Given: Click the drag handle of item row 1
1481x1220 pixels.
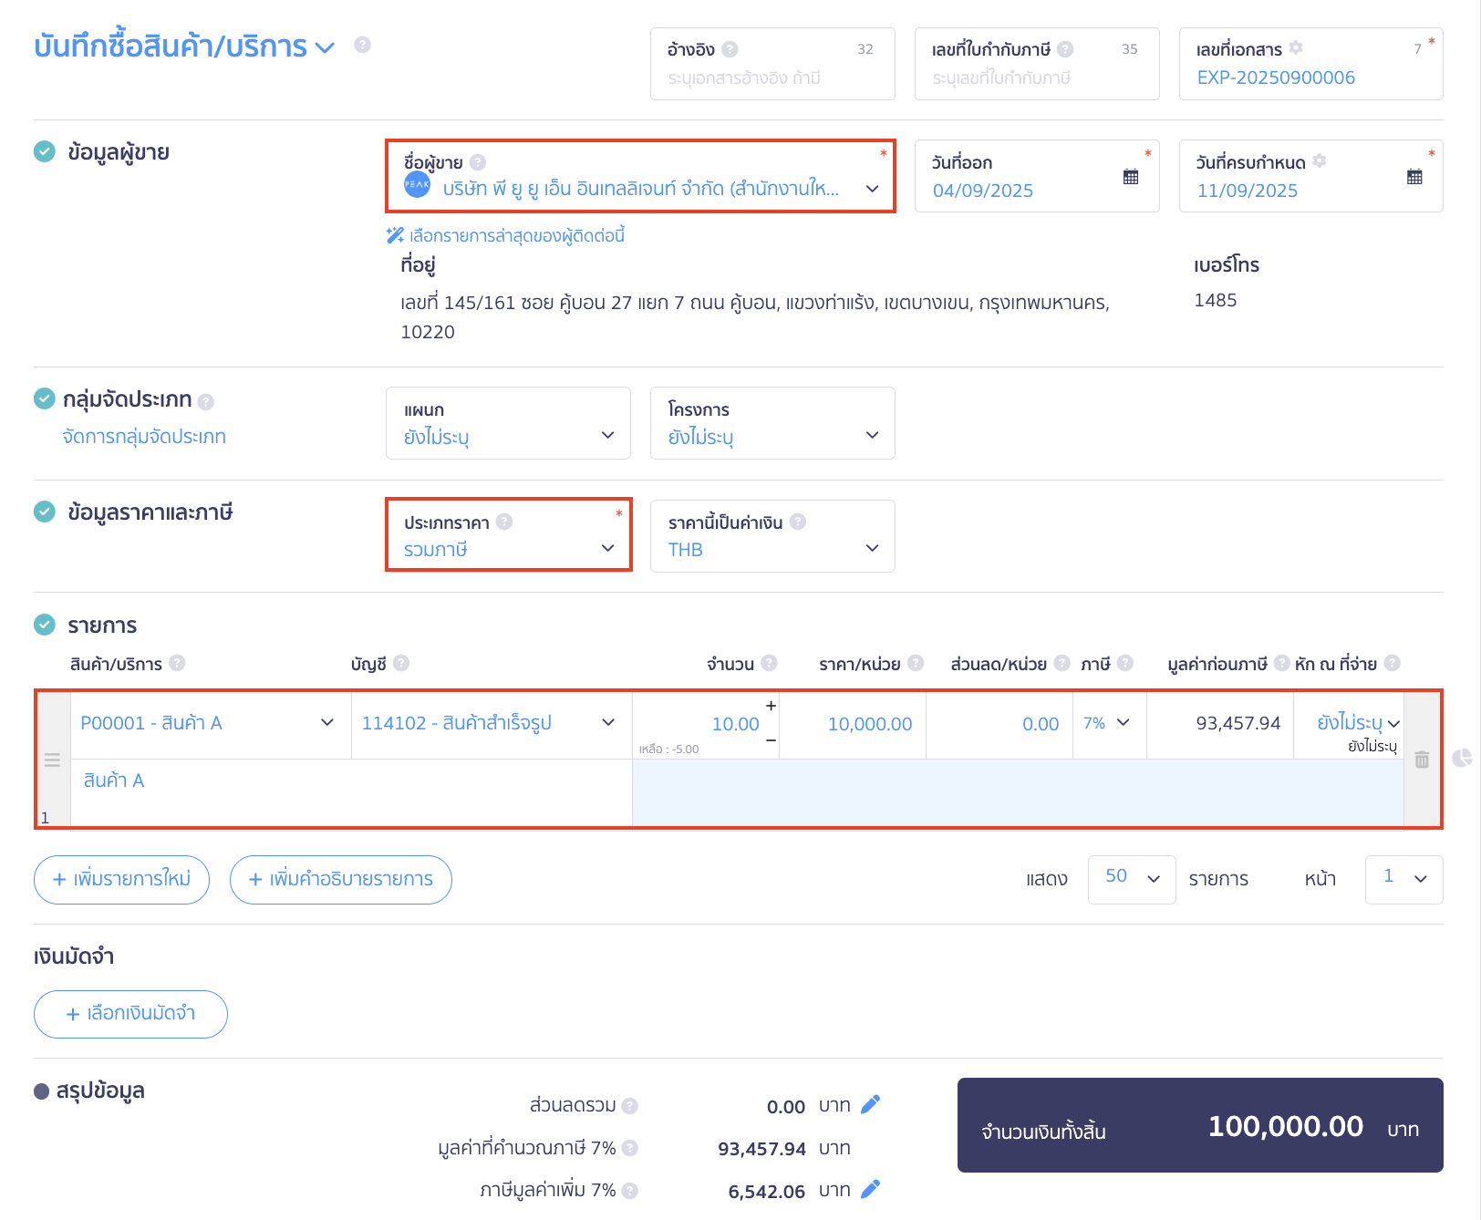Looking at the screenshot, I should point(52,760).
